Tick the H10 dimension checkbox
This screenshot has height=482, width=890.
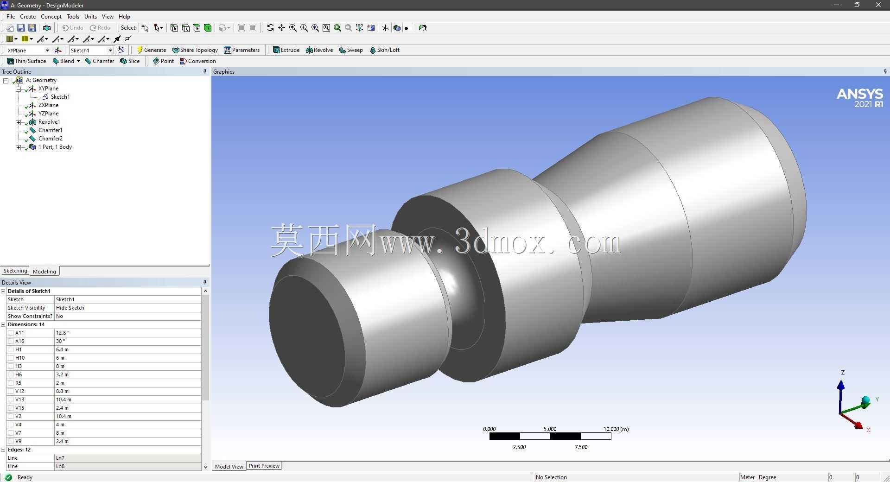(x=11, y=358)
